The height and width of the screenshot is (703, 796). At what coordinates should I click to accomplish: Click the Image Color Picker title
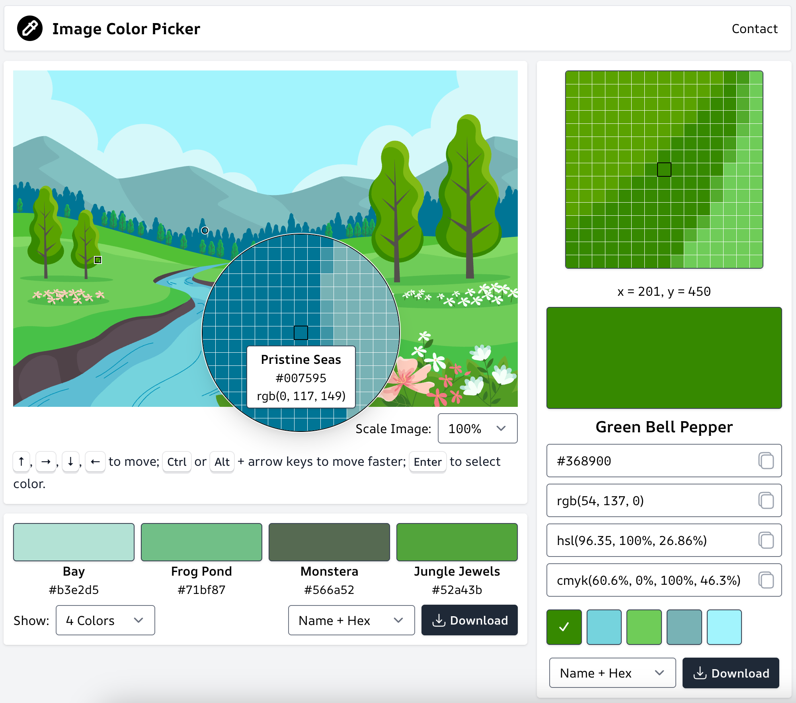point(126,28)
